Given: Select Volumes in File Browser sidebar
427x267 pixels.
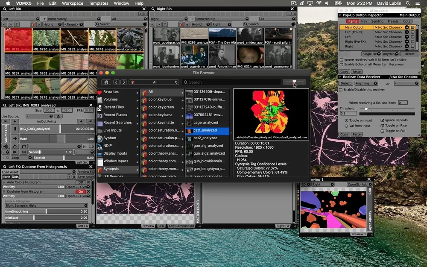Looking at the screenshot, I should (118, 100).
